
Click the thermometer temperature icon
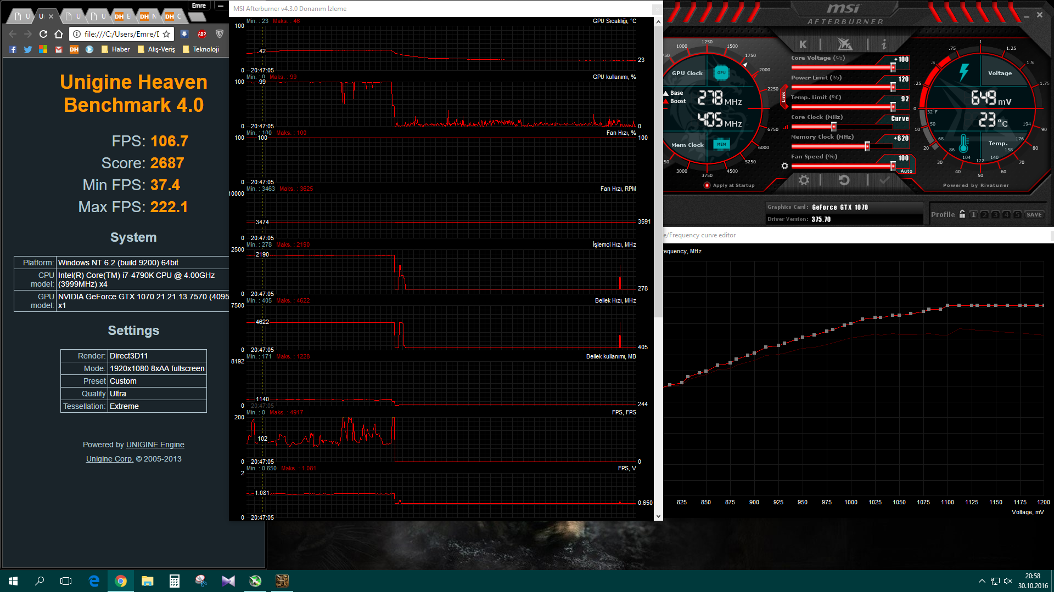(x=963, y=144)
